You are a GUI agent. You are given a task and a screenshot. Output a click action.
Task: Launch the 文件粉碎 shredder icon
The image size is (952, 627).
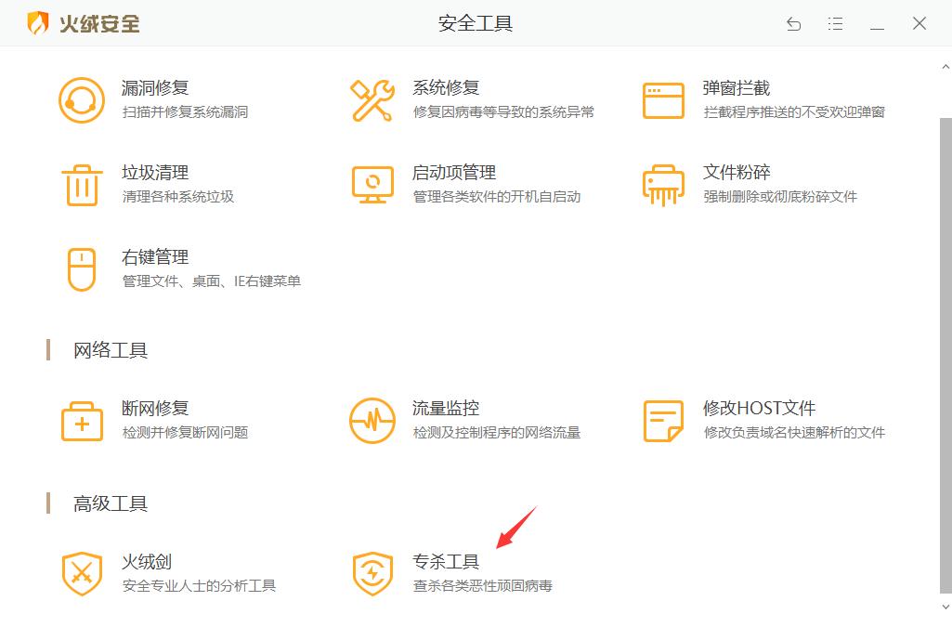coord(661,184)
